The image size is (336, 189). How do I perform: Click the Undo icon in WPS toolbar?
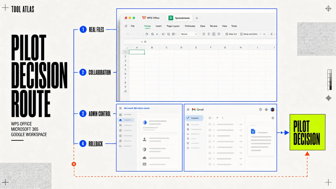click(x=128, y=34)
